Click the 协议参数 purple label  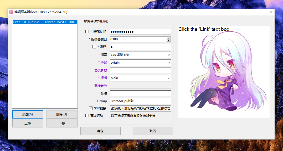[101, 70]
